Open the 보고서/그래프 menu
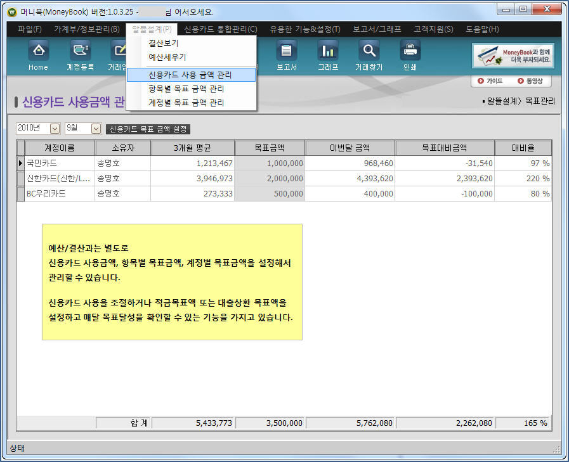The width and height of the screenshot is (569, 462). pos(377,29)
